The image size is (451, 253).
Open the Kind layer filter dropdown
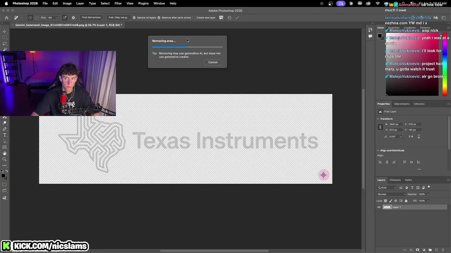click(387, 188)
